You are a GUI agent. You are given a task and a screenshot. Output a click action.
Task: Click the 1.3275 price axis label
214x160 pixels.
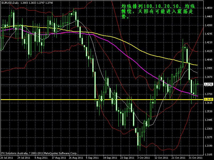[209, 137]
